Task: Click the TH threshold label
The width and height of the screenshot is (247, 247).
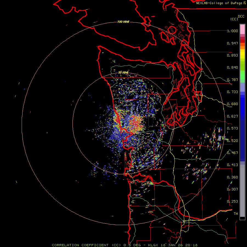Action: click(236, 214)
